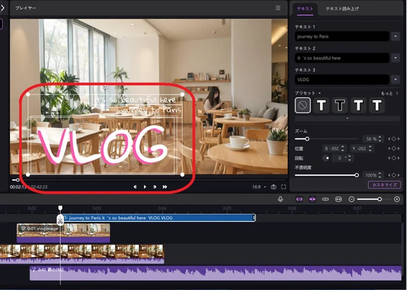The height and width of the screenshot is (290, 407).
Task: Go to previous ズーム keyframe
Action: coord(389,139)
